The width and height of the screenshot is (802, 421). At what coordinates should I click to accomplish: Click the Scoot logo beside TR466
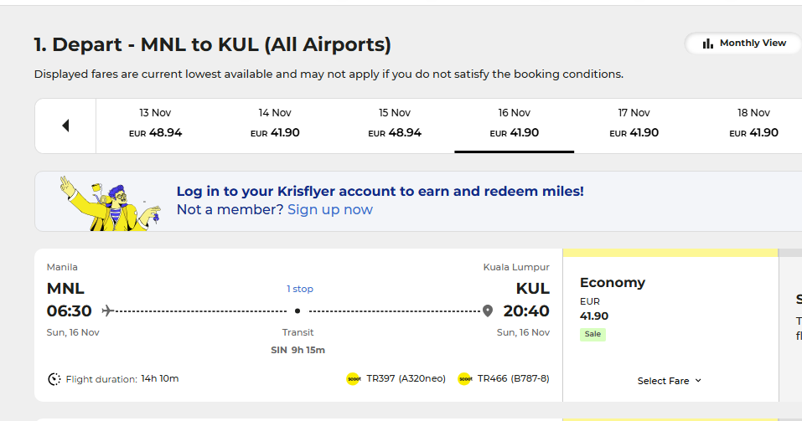click(x=465, y=379)
